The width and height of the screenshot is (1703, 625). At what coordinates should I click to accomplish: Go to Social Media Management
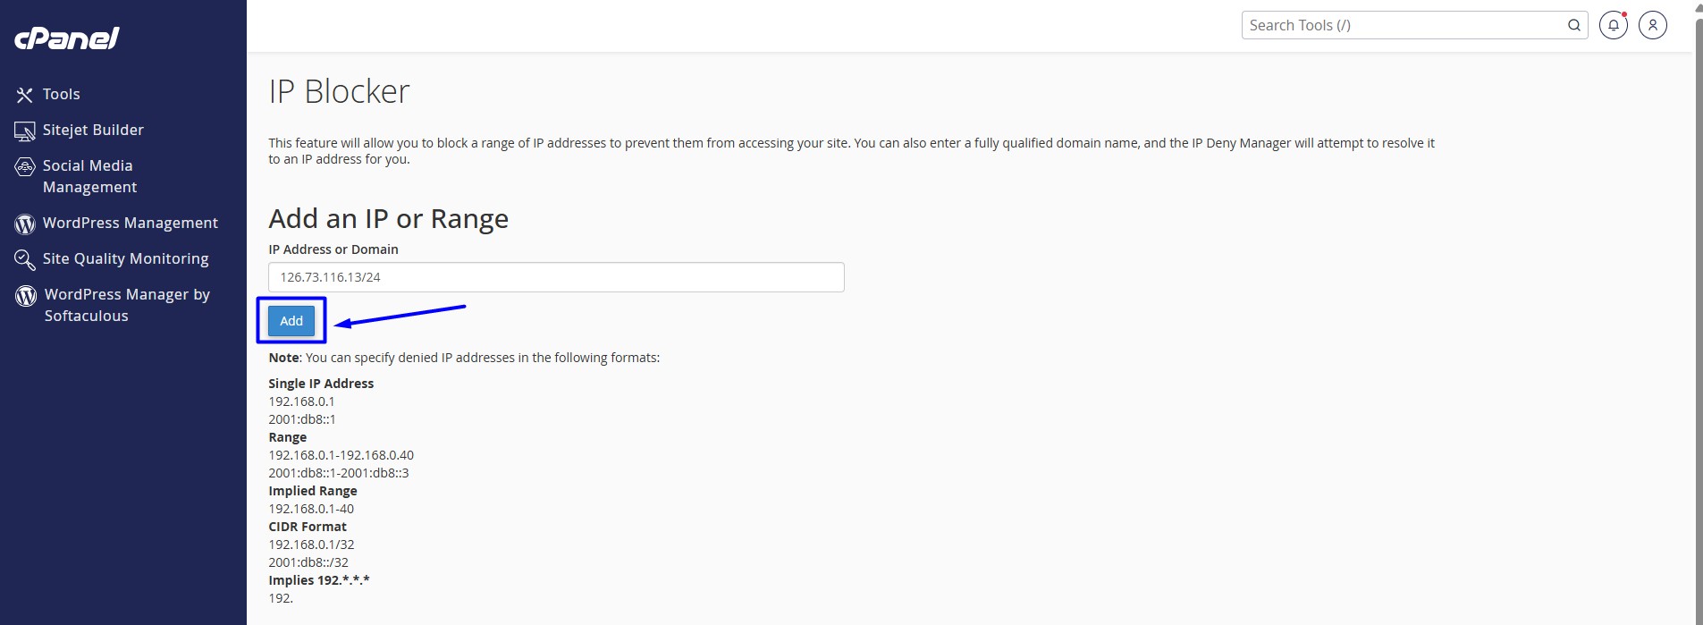pyautogui.click(x=89, y=176)
